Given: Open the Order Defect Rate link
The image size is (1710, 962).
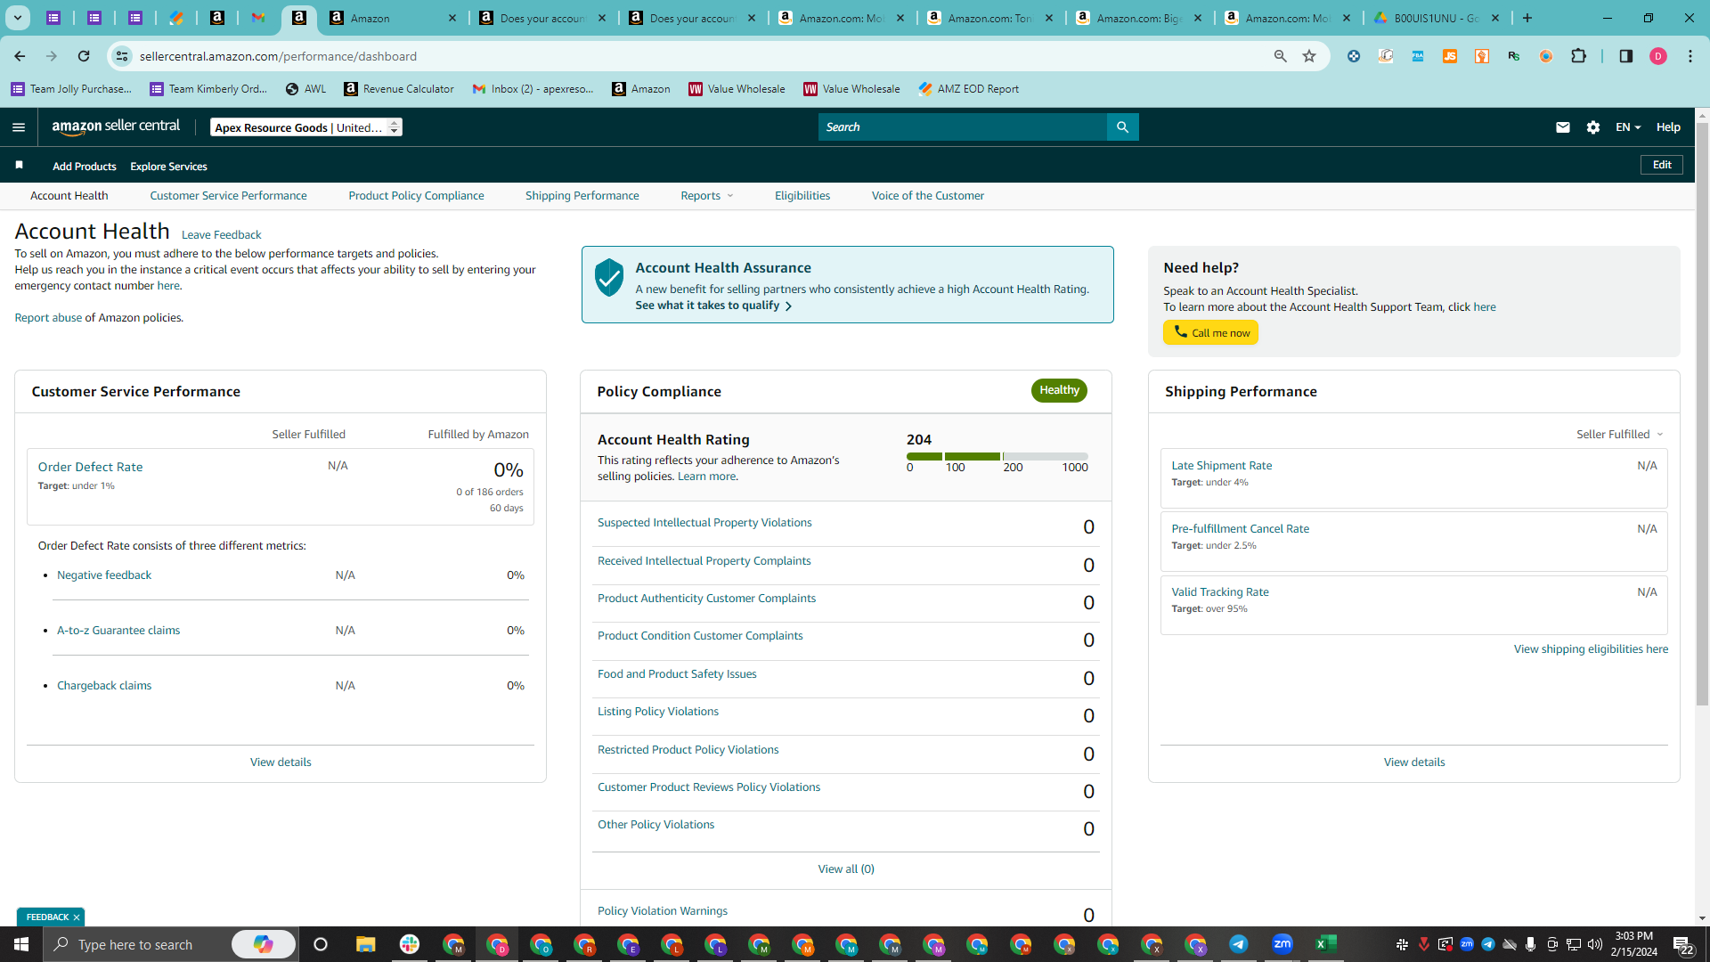Looking at the screenshot, I should point(90,467).
